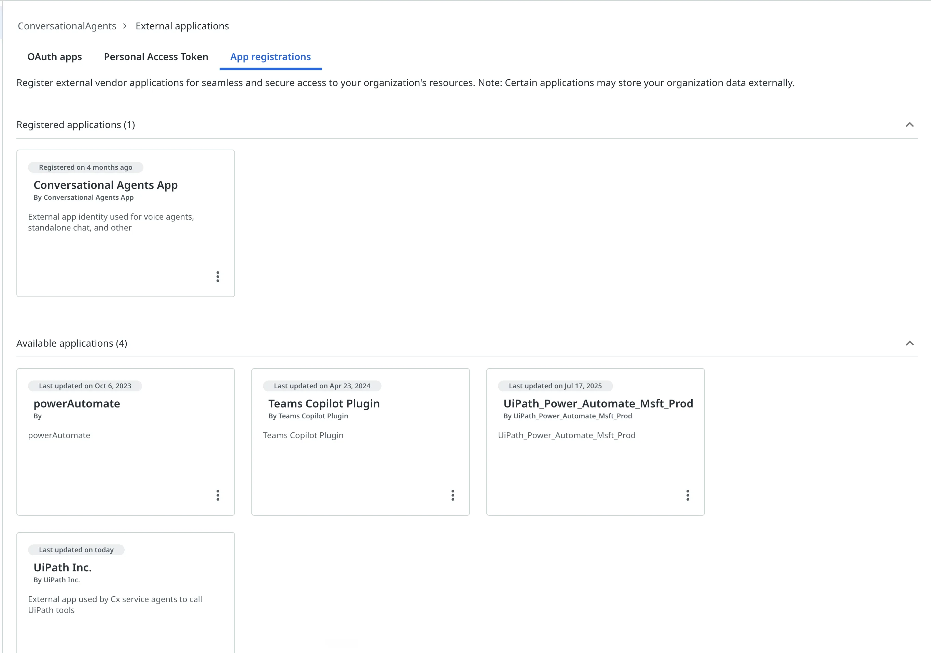The image size is (931, 653).
Task: Switch to Personal Access Token tab
Action: pos(156,57)
